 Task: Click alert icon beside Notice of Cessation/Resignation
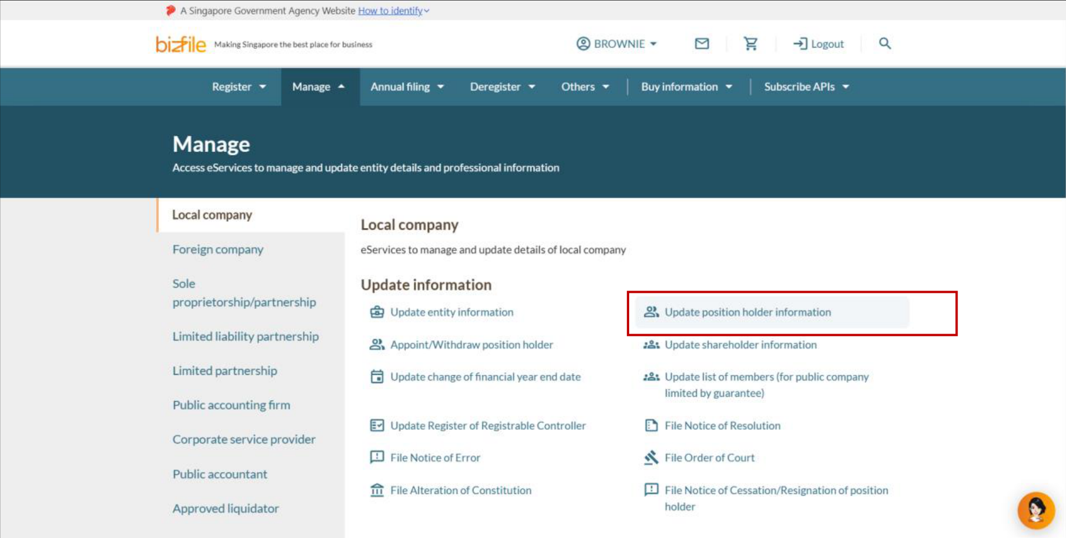tap(651, 490)
